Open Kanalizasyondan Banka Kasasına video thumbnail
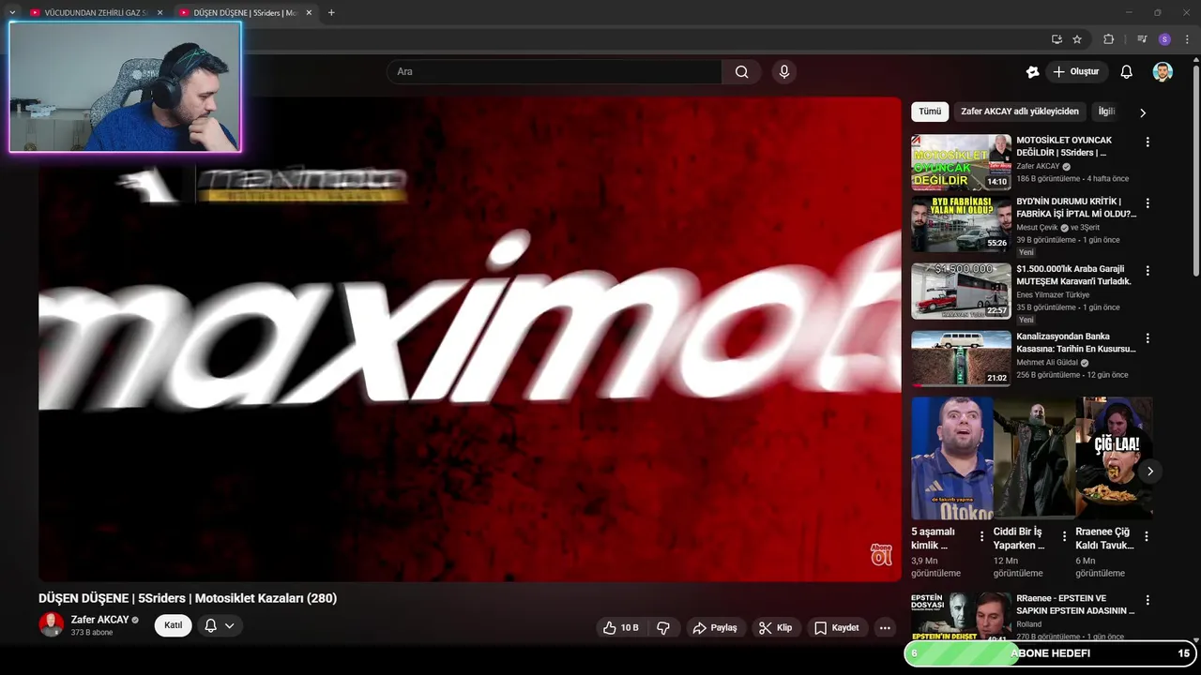The width and height of the screenshot is (1201, 675). [x=961, y=358]
